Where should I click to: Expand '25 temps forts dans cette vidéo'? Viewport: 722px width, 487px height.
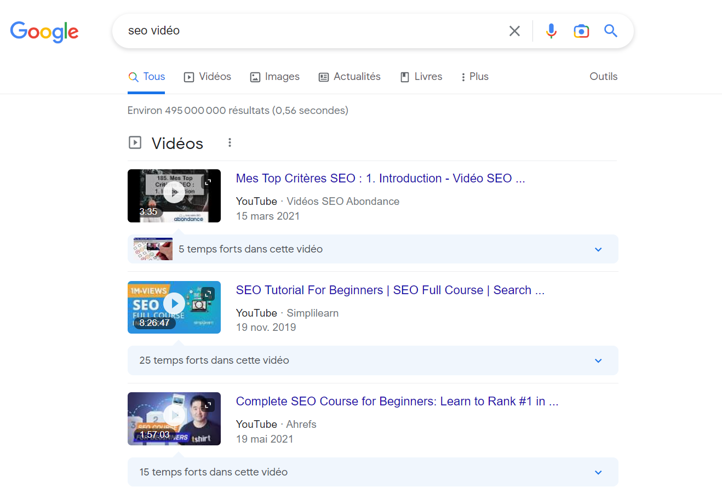pos(373,360)
